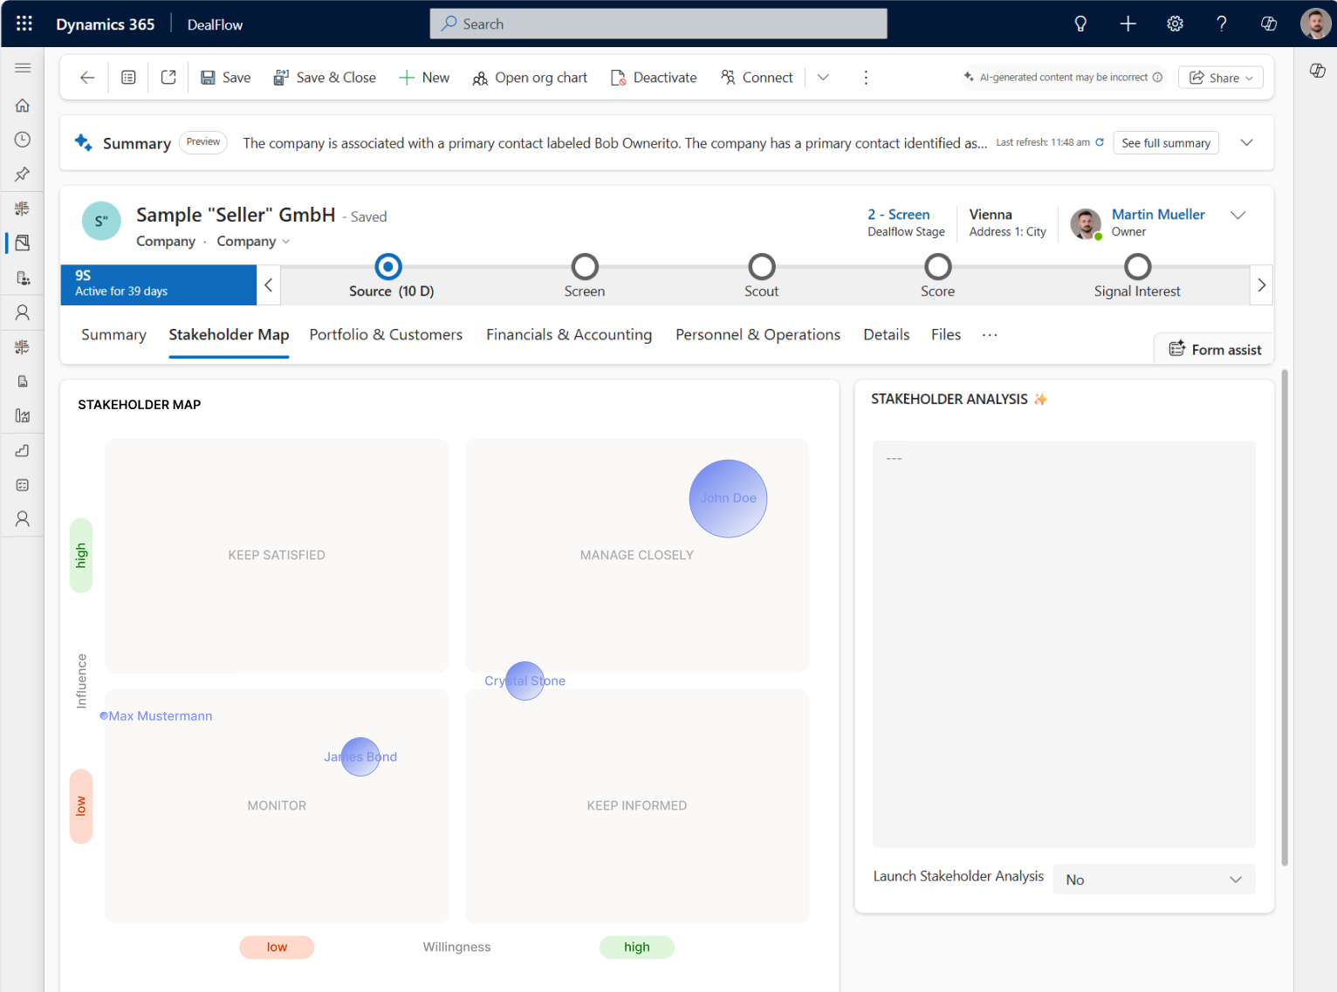Click the Connect command
This screenshot has height=992, width=1337.
[757, 78]
